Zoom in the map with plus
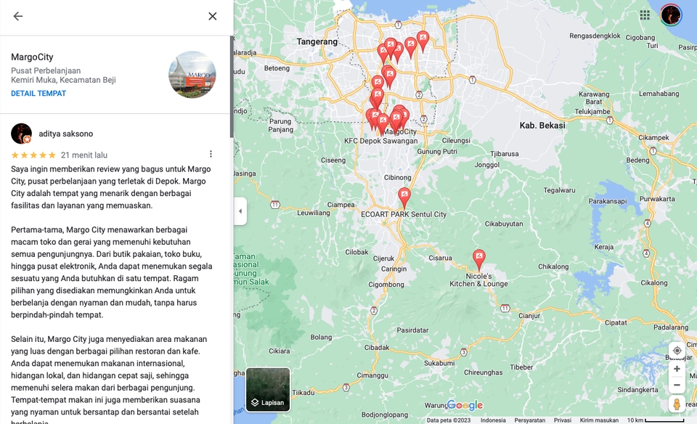The image size is (697, 424). [677, 369]
